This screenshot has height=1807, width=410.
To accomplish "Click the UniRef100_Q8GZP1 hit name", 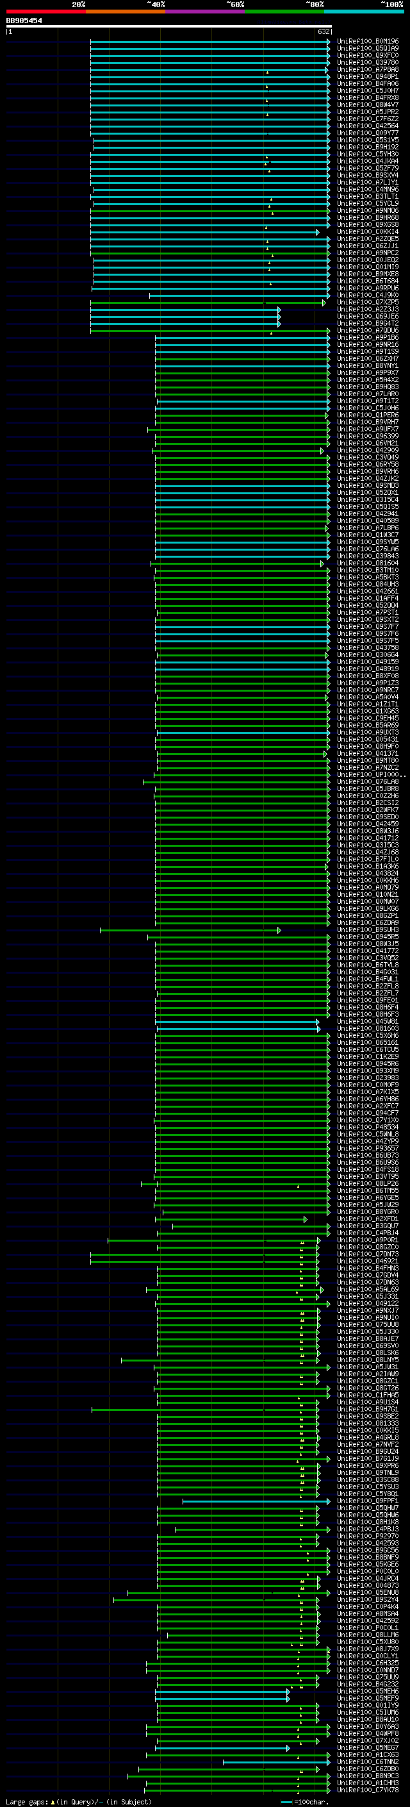I will click(x=368, y=915).
